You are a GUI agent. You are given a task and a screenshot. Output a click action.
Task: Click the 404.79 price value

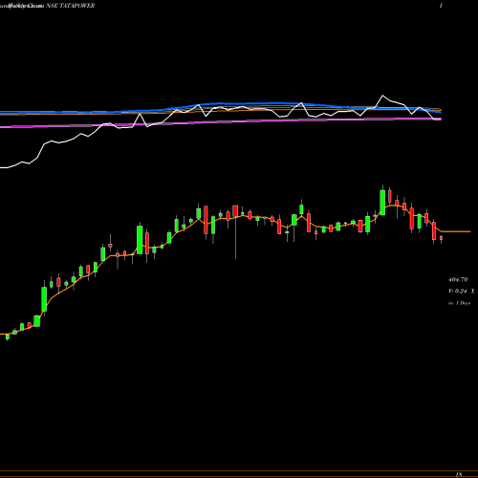(458, 279)
